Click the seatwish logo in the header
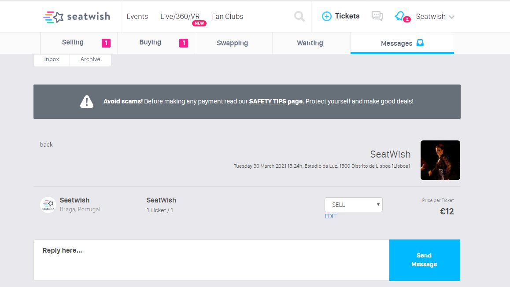Viewport: 510px width, 287px height. (x=77, y=17)
